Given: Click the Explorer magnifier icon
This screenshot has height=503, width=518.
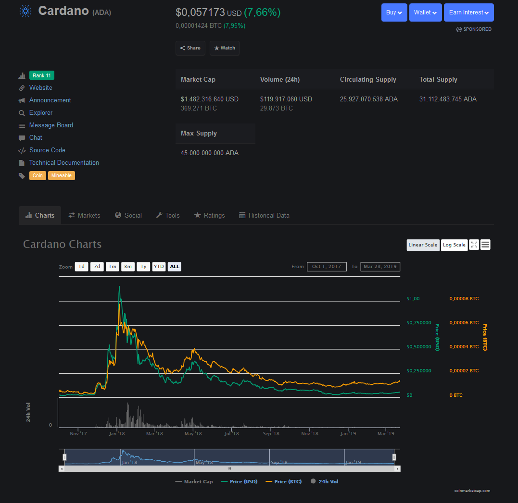Looking at the screenshot, I should click(x=22, y=113).
